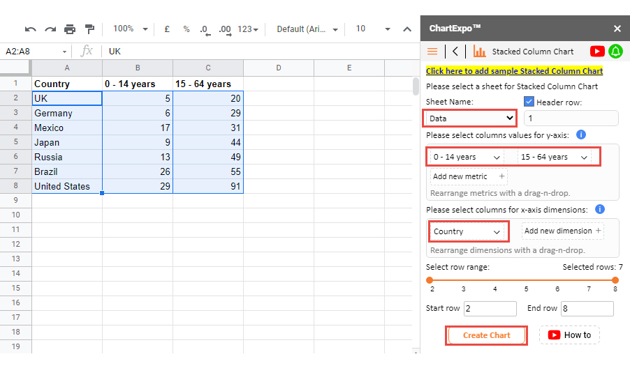
Task: Open the font size 10 dropdown
Action: pyautogui.click(x=373, y=29)
